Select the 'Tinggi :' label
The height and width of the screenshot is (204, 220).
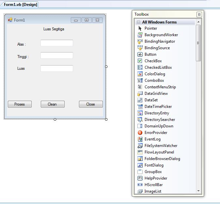(23, 57)
